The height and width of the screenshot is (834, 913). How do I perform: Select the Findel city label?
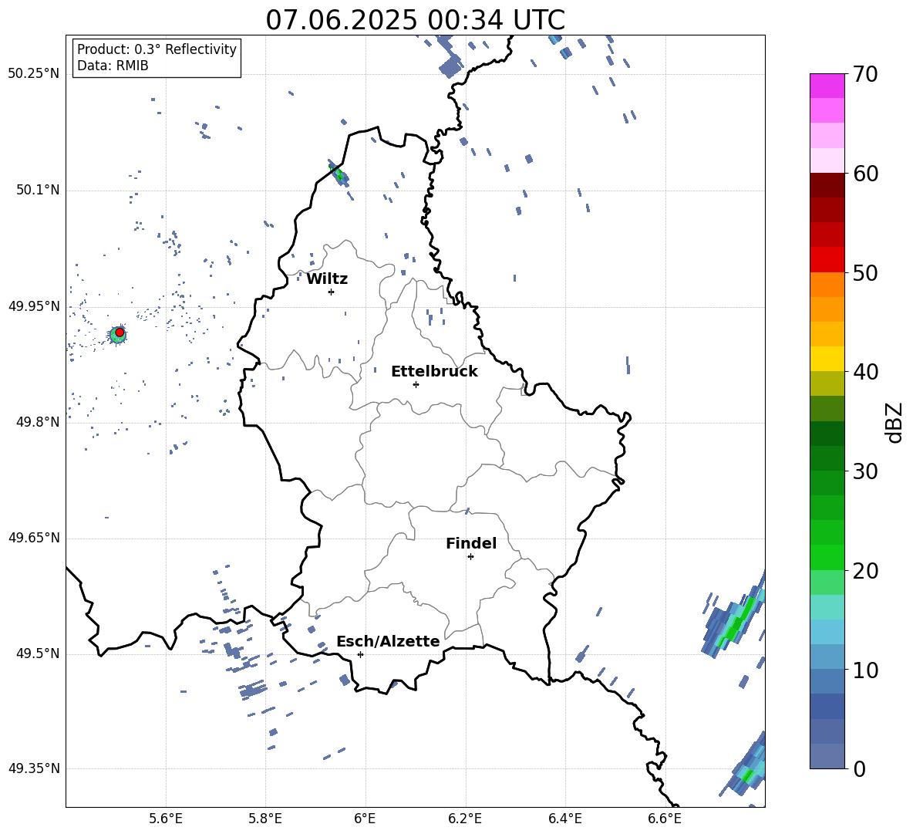471,543
